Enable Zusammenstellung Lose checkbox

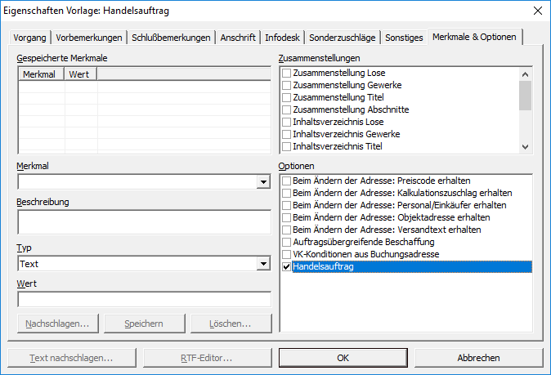[286, 74]
